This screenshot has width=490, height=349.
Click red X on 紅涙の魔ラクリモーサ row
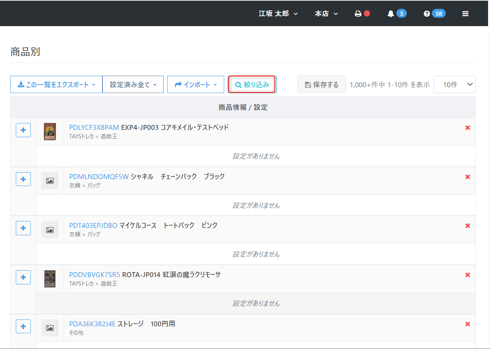(467, 275)
